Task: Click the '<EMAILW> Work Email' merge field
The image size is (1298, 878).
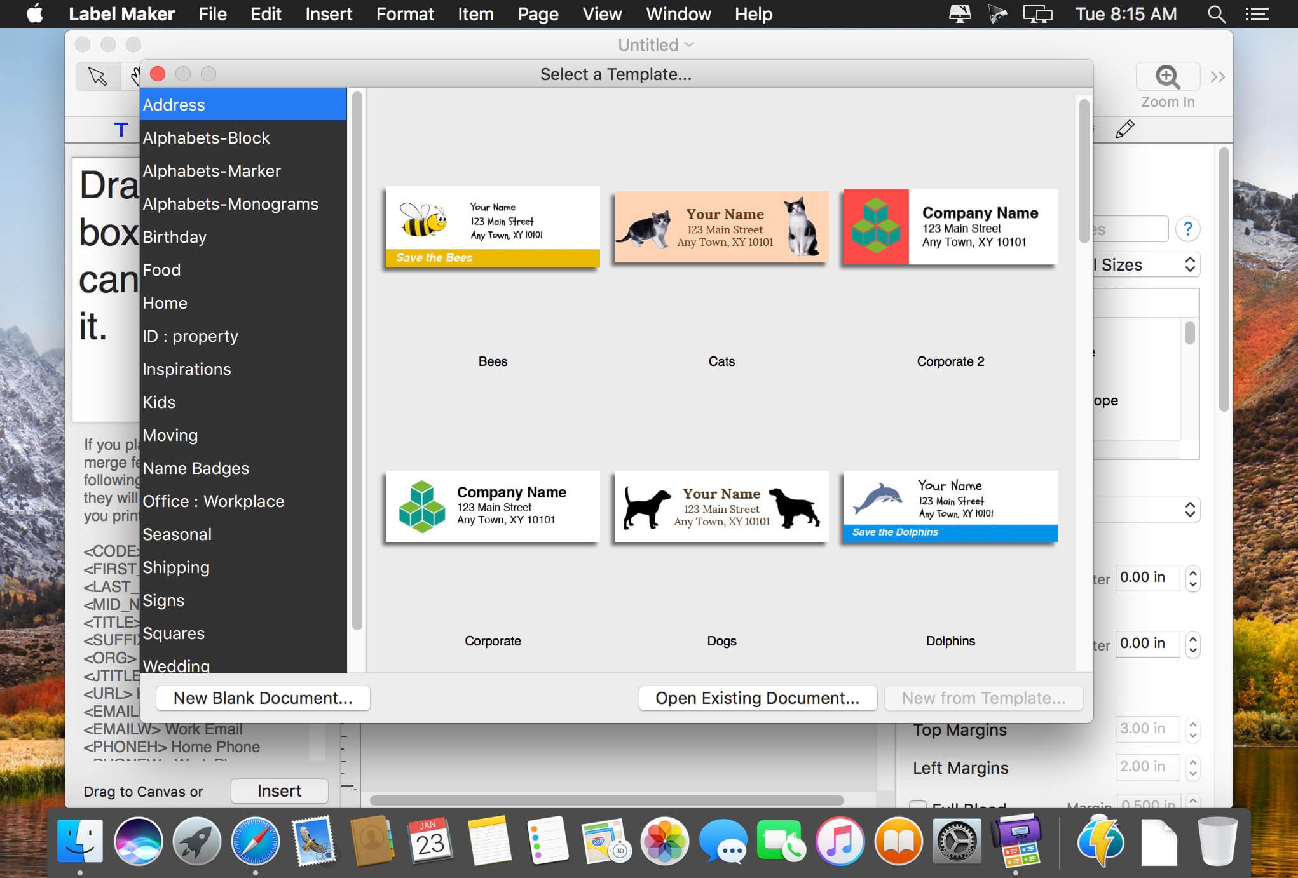Action: click(163, 729)
